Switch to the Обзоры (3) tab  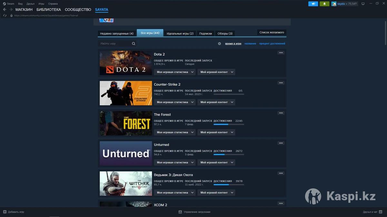(x=225, y=33)
